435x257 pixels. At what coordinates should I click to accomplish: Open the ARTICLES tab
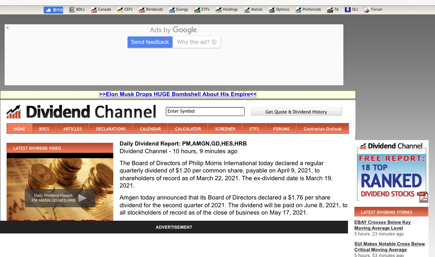click(72, 129)
